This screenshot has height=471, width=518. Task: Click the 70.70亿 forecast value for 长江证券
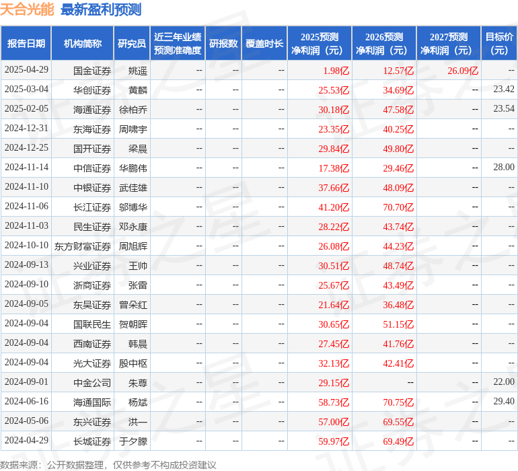click(398, 207)
